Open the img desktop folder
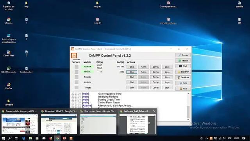Image resolution: width=250 pixels, height=141 pixels. (27, 5)
